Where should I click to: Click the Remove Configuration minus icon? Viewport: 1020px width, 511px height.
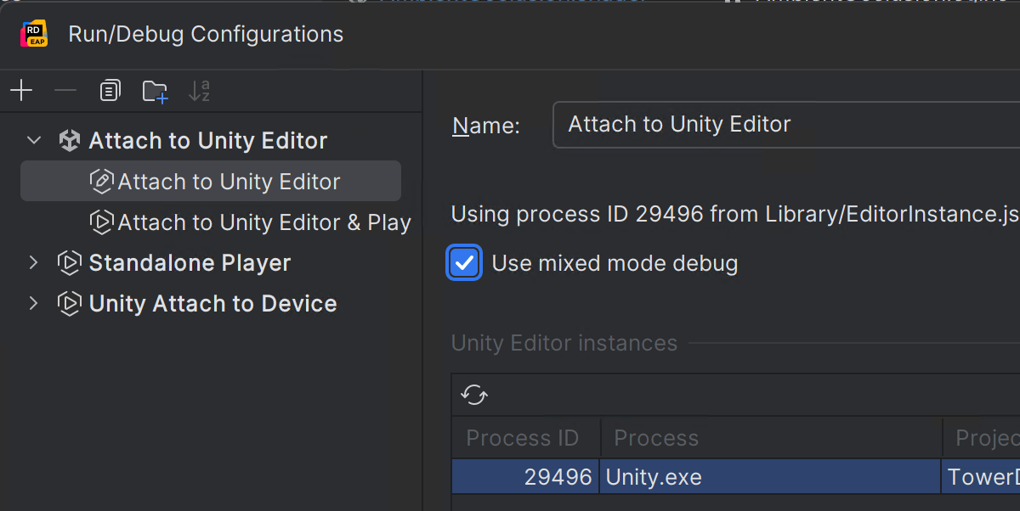(x=65, y=91)
